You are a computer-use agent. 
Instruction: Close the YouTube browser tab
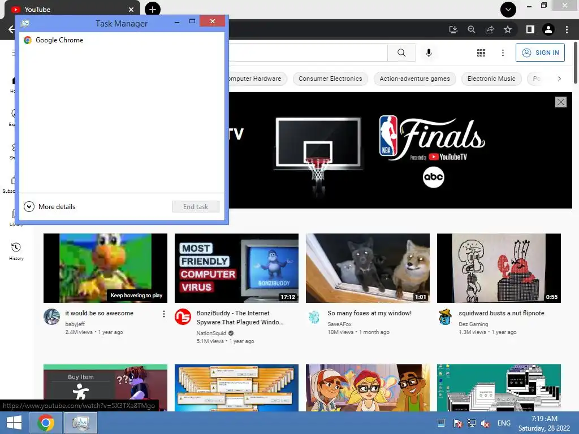tap(131, 10)
